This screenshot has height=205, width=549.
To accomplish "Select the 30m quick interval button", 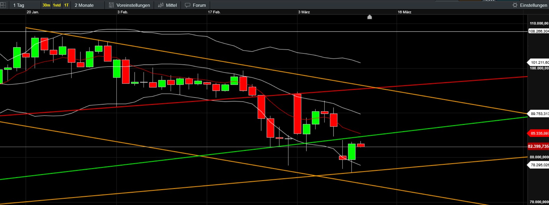I will point(46,5).
